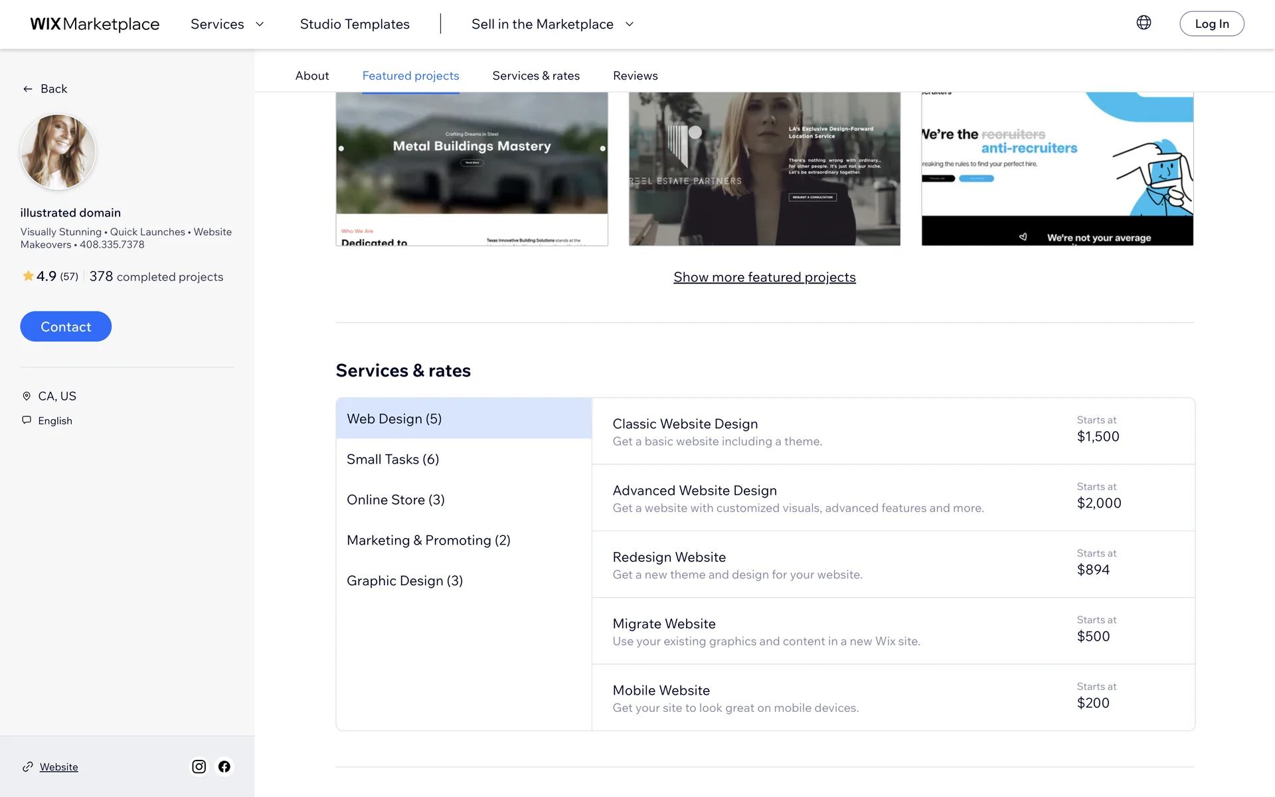Screen dimensions: 1275x797
Task: Click the profile avatar photo
Action: click(x=58, y=151)
